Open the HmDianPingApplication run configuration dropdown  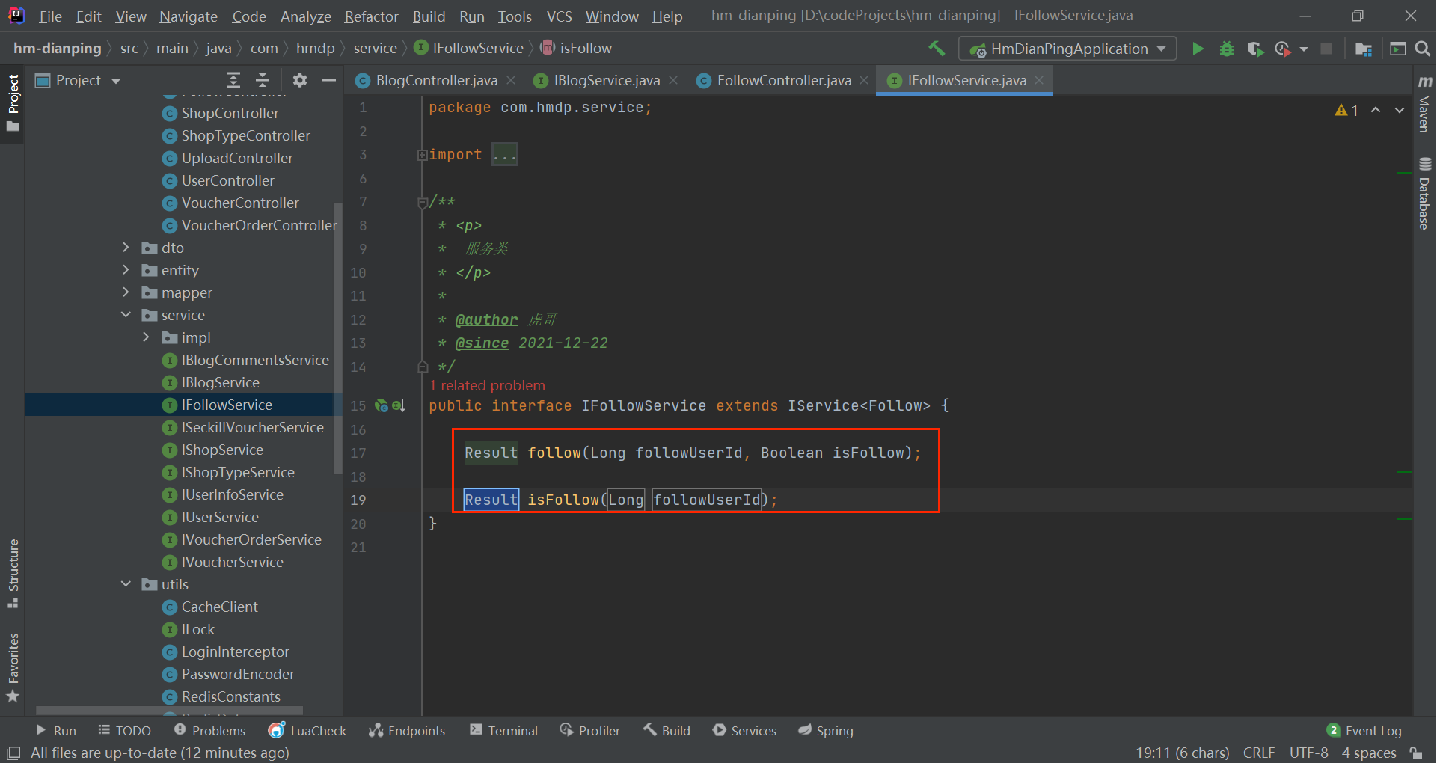1067,49
